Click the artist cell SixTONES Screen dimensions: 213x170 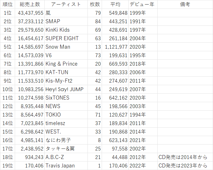tap(66, 98)
